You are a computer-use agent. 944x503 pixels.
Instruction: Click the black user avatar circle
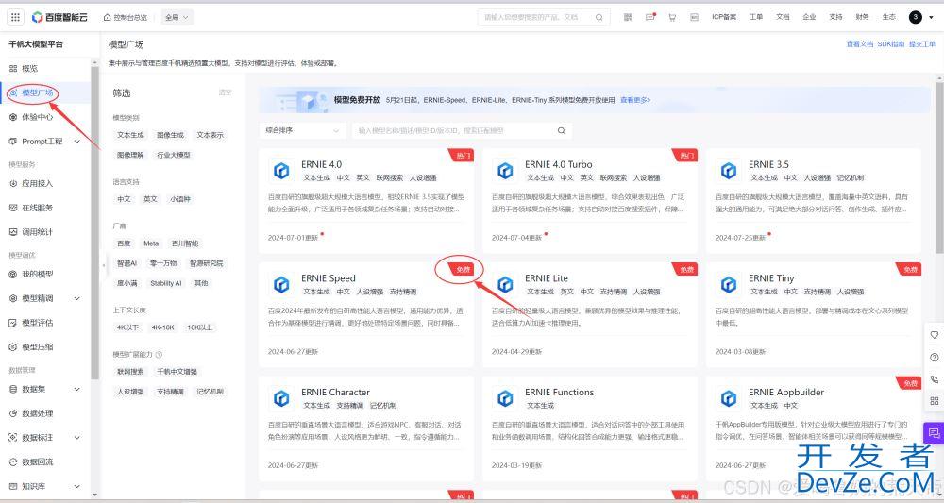point(915,17)
